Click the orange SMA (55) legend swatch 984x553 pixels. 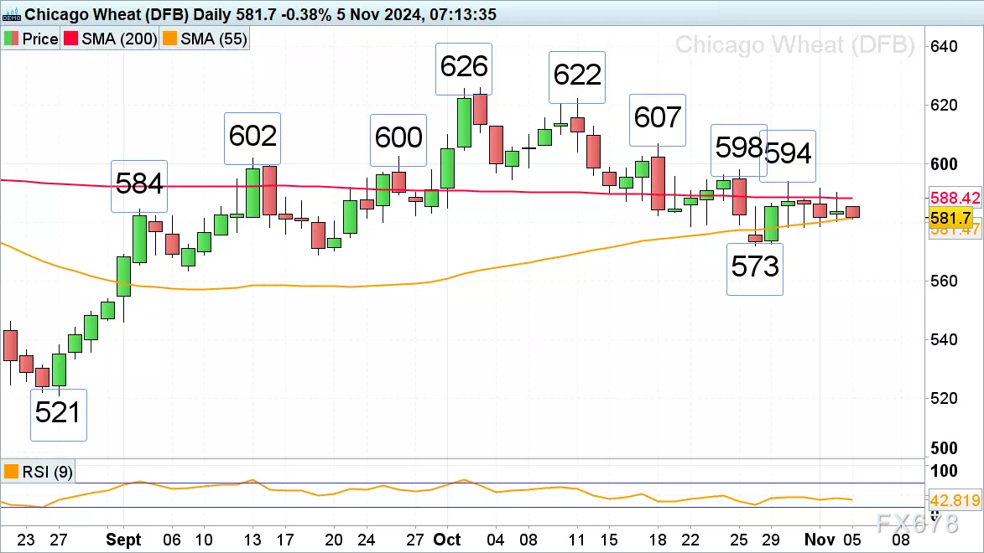point(169,39)
